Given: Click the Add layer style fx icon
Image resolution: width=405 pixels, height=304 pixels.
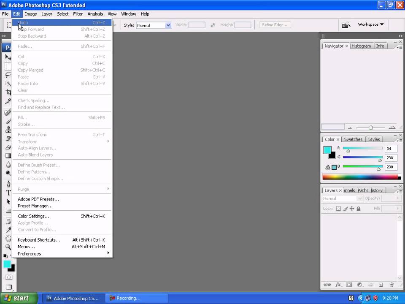Looking at the screenshot, I should (x=338, y=285).
